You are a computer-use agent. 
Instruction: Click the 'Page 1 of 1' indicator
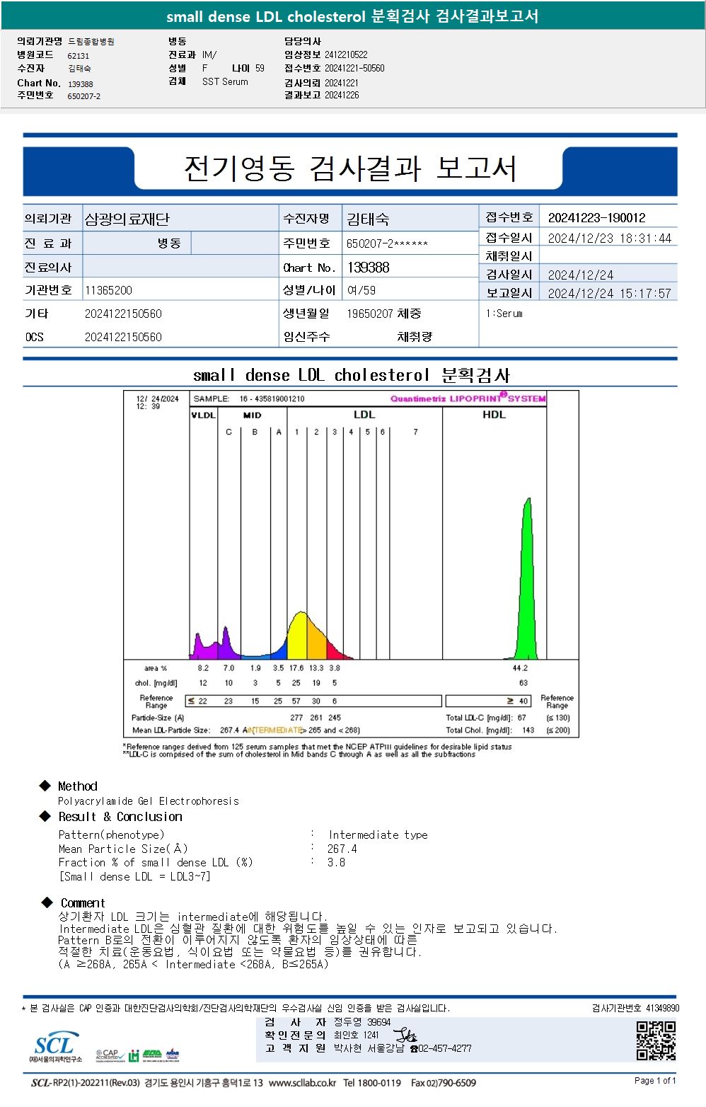pyautogui.click(x=655, y=1081)
